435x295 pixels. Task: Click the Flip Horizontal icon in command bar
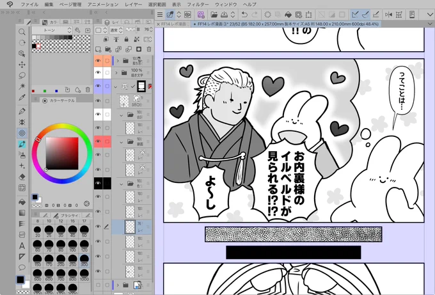pos(389,15)
